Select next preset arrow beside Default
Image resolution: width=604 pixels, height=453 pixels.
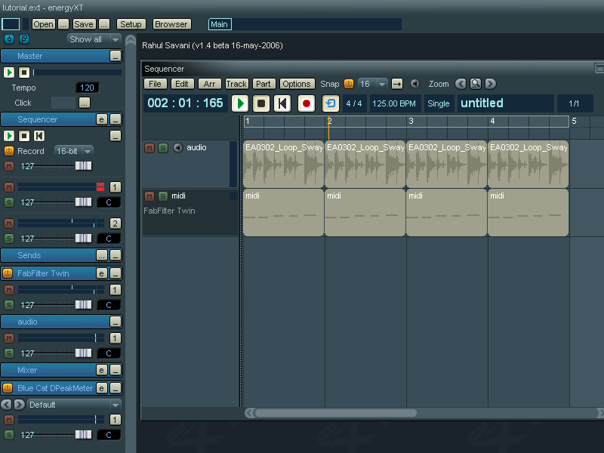pyautogui.click(x=20, y=405)
